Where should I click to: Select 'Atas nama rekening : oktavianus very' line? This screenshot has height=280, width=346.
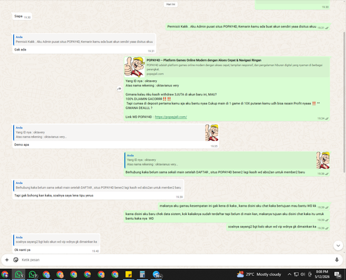152,86
